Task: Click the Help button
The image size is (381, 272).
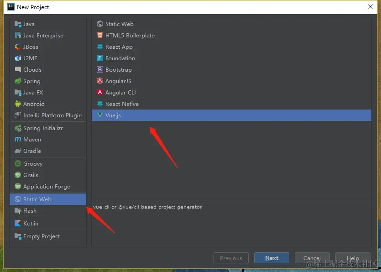Action: (x=353, y=258)
